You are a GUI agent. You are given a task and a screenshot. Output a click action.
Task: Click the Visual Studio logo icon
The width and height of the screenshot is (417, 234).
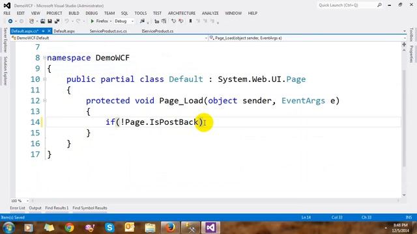pos(7,5)
